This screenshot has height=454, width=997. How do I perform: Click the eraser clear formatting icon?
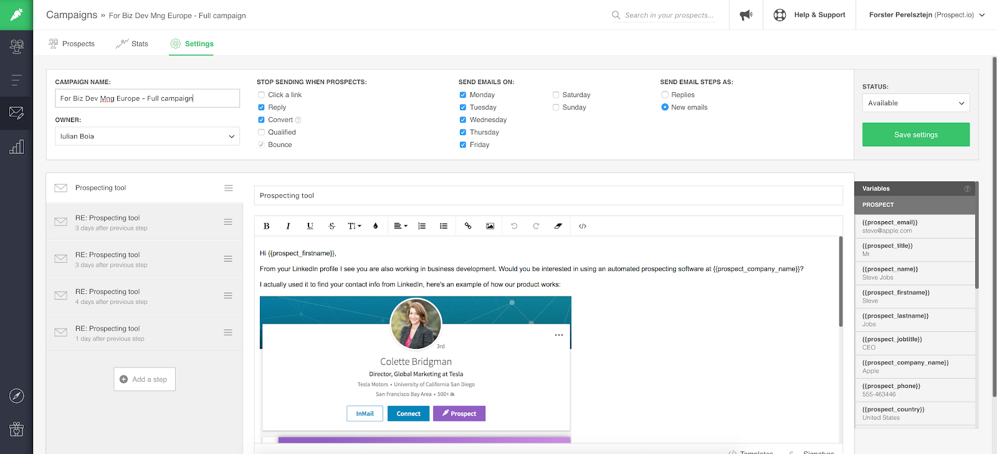click(x=558, y=226)
